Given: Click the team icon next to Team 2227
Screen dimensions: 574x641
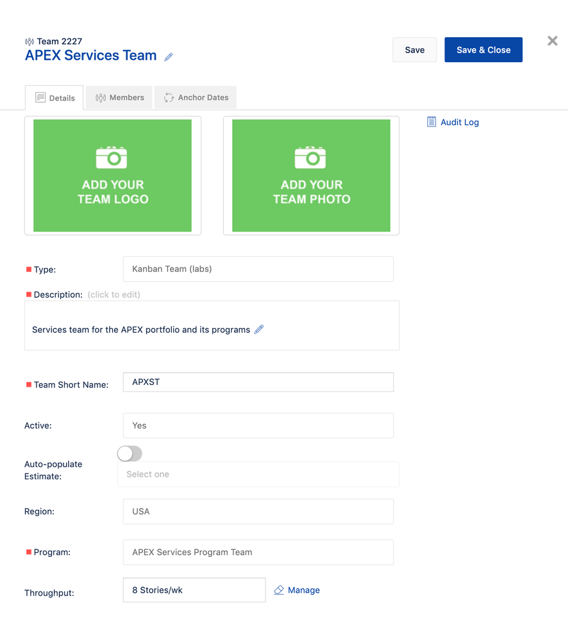Looking at the screenshot, I should [x=30, y=41].
